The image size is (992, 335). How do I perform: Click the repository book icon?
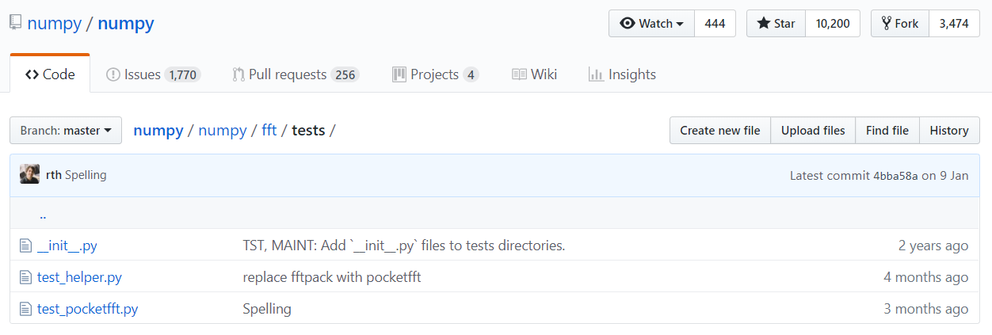click(16, 23)
